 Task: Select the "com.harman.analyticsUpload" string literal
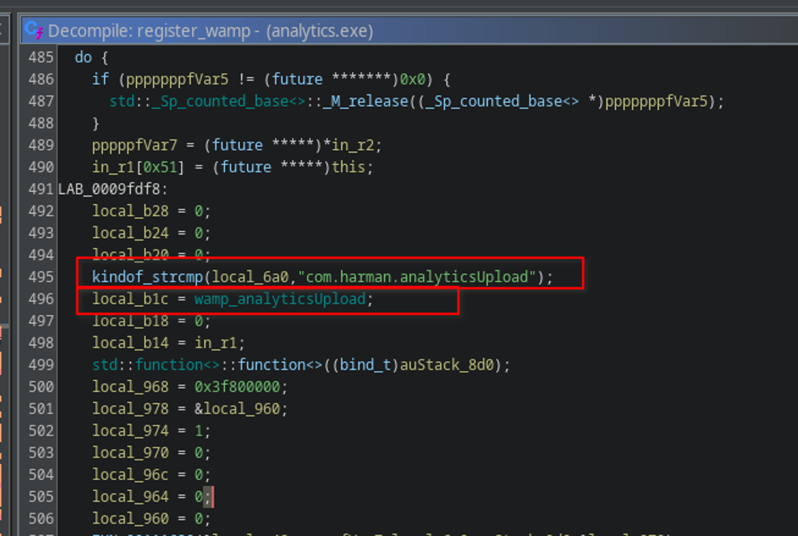pos(417,277)
